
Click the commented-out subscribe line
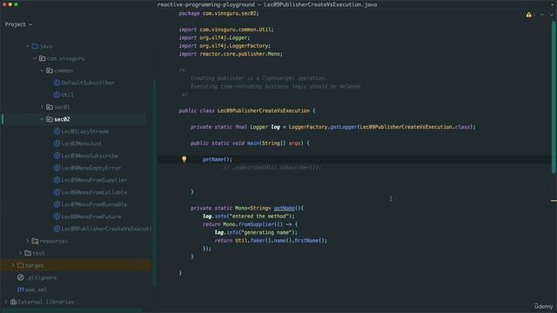point(272,168)
